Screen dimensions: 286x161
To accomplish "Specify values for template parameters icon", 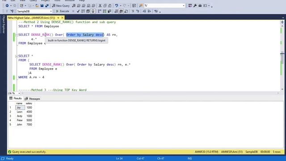I will pyautogui.click(x=156, y=11).
